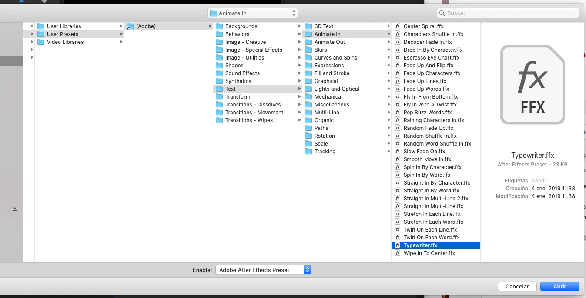Select Drop In By Character.ffx

pos(436,50)
